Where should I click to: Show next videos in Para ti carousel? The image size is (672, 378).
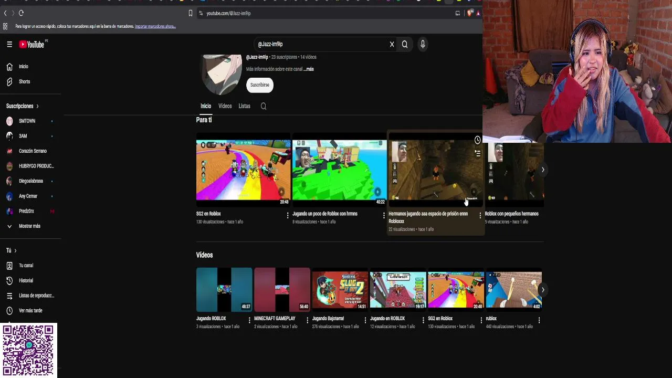click(543, 170)
